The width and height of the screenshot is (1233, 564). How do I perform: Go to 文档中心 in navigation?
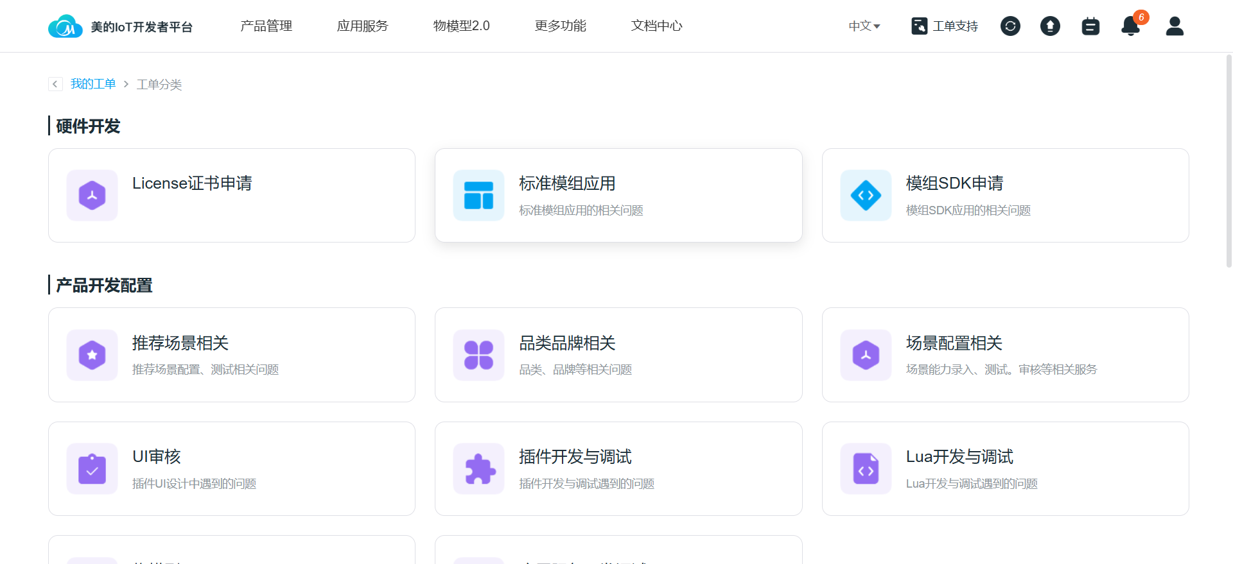[x=656, y=26]
